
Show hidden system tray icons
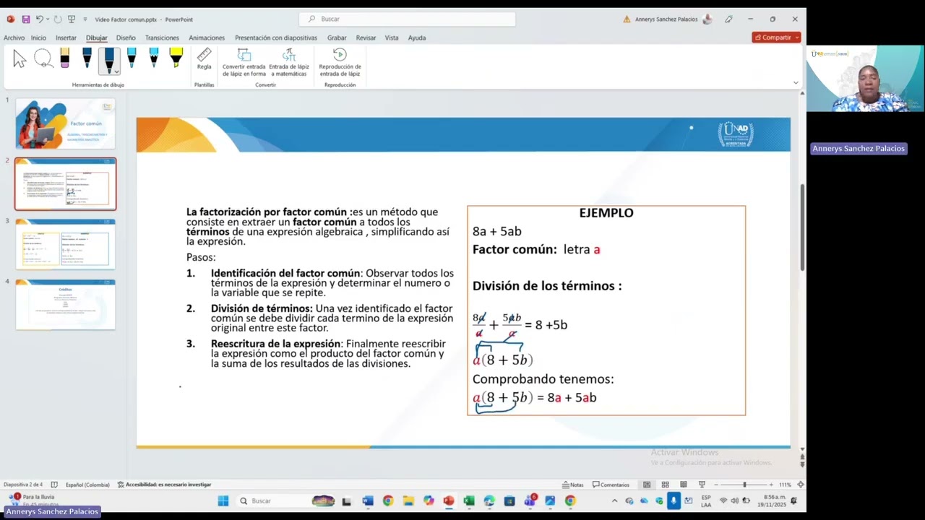(x=615, y=500)
